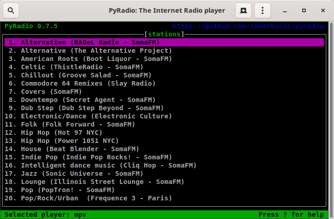This screenshot has width=334, height=219.
Task: Select station 1 Alternative (BAGeL Radio - SomaFM)
Action: tap(164, 42)
